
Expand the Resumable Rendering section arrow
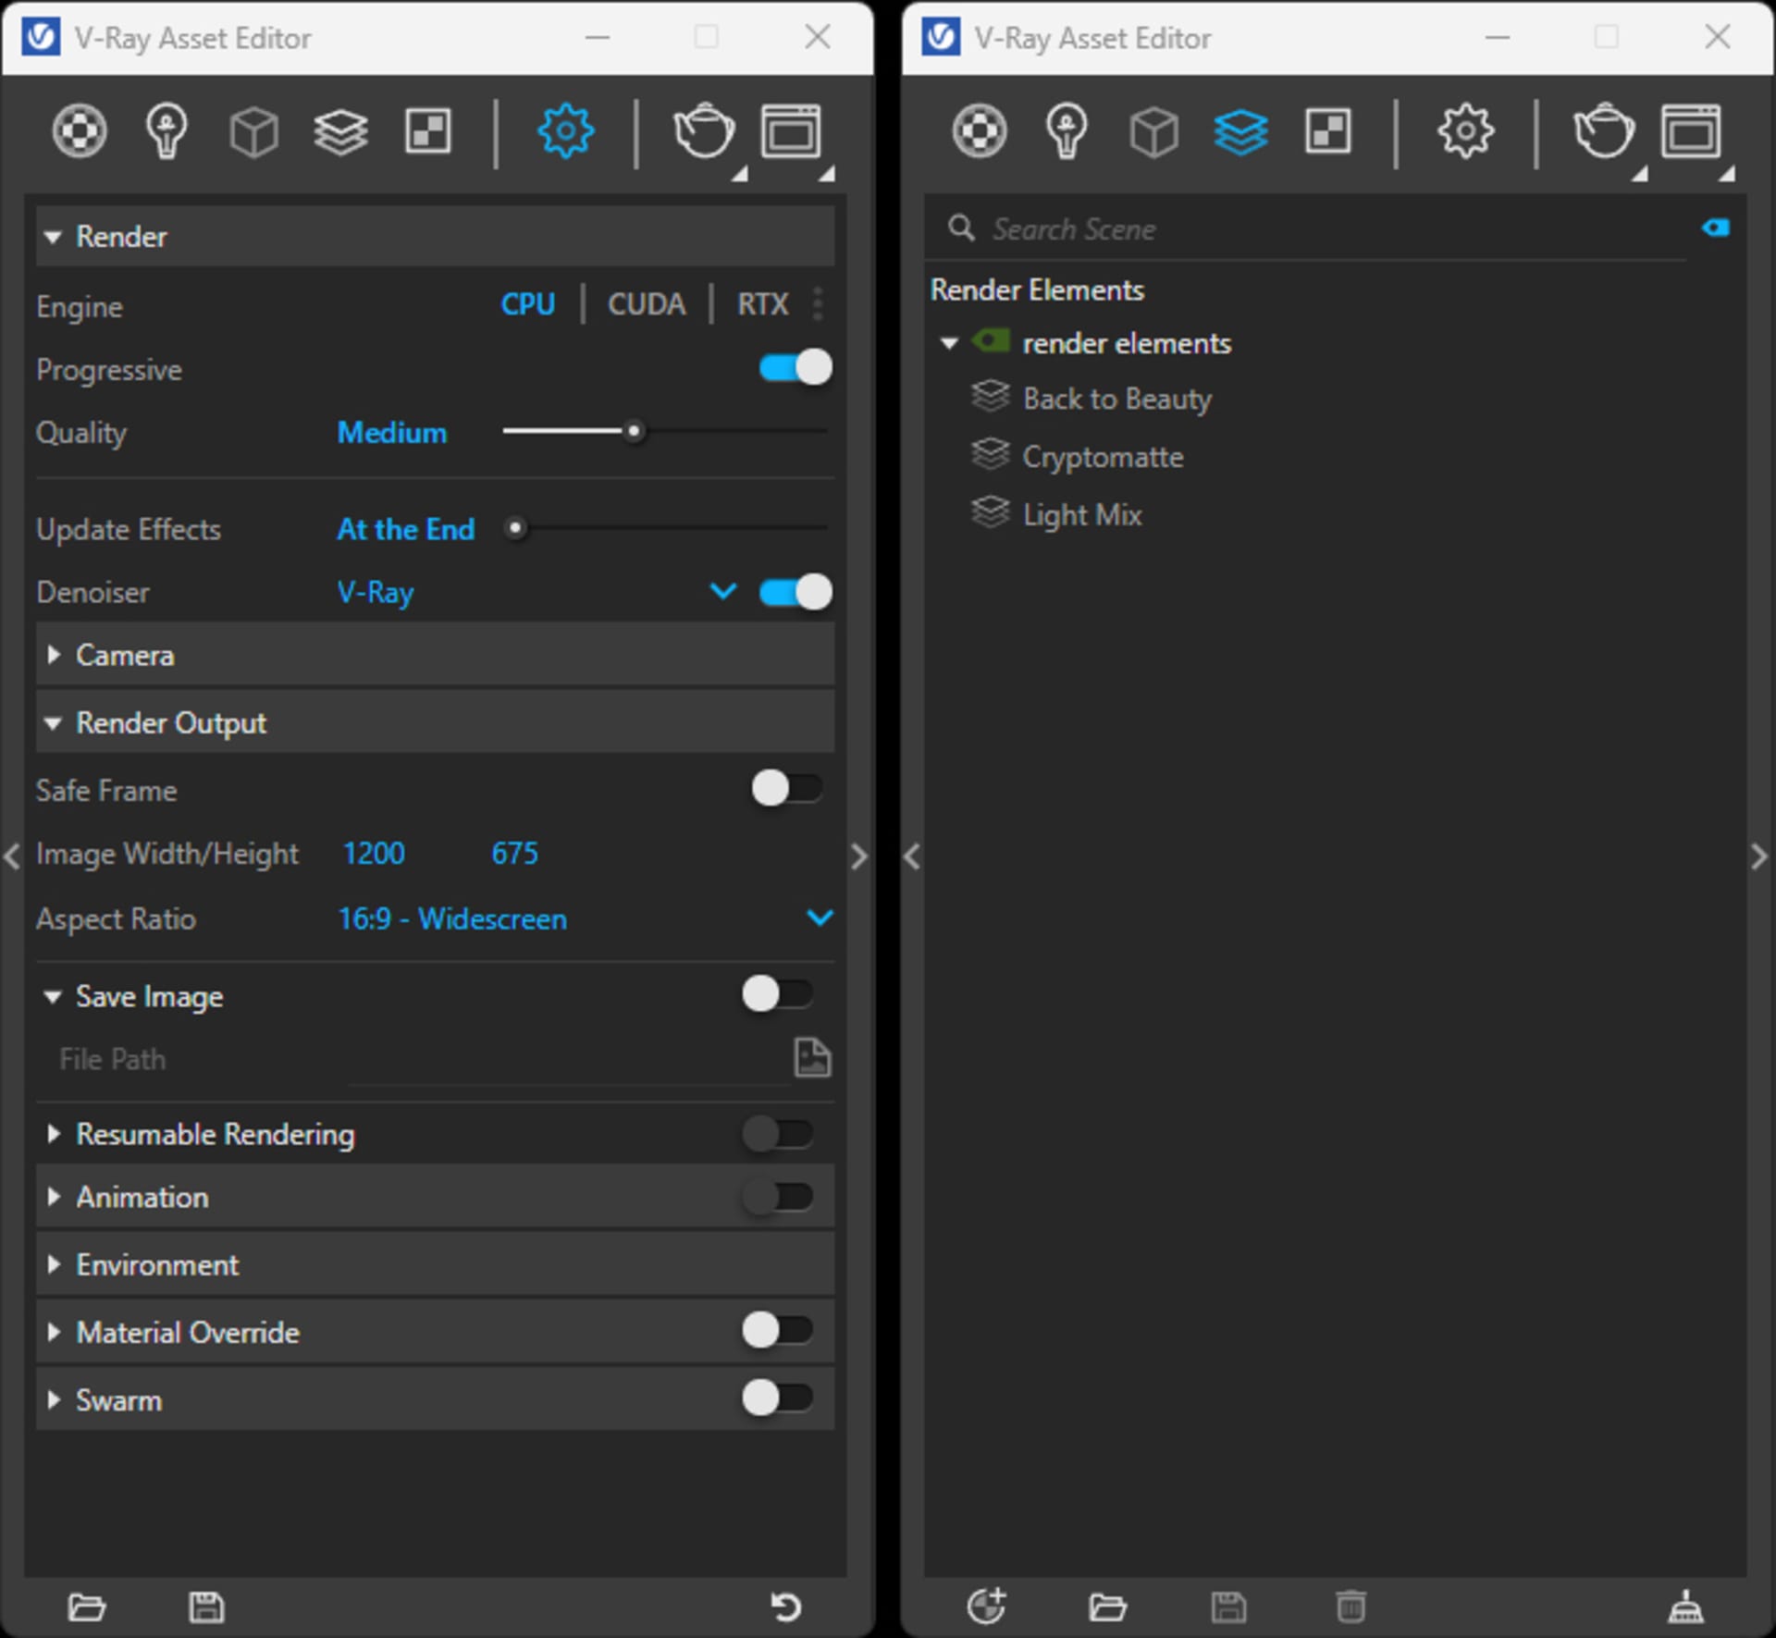[54, 1133]
